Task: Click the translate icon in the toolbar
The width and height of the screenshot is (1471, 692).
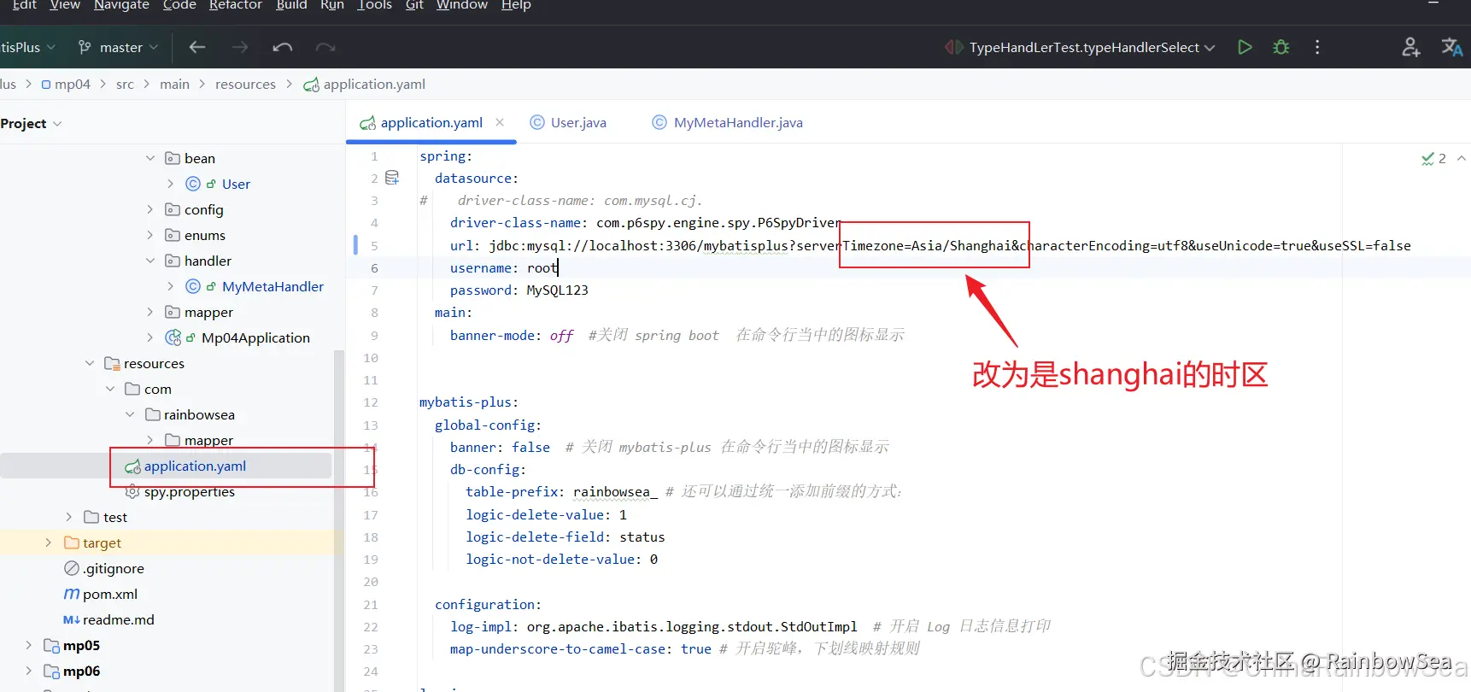Action: [1451, 47]
